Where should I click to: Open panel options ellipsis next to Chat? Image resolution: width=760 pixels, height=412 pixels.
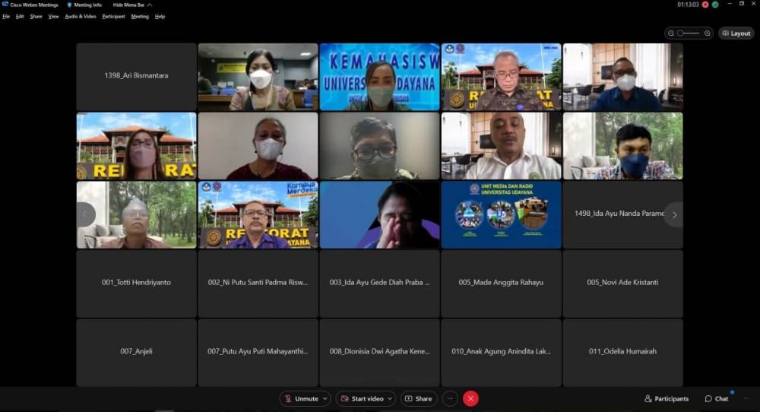[746, 399]
